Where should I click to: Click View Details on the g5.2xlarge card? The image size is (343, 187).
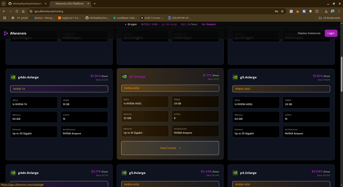tap(170, 148)
